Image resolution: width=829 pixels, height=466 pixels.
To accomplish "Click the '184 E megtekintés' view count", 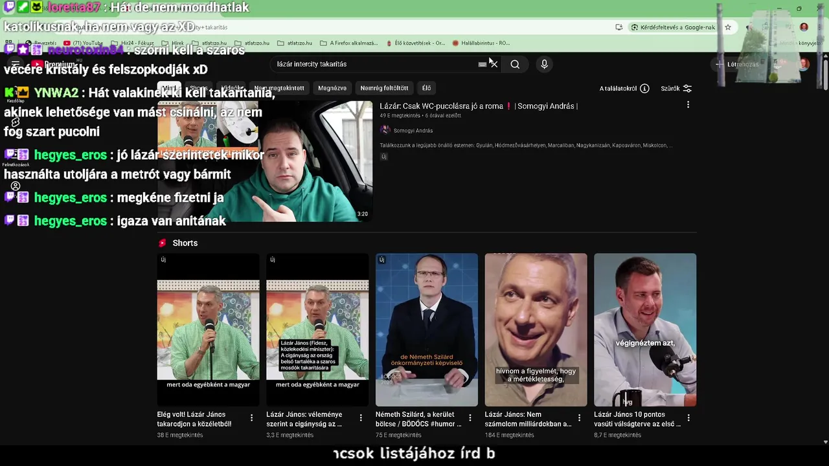I will 509,435.
